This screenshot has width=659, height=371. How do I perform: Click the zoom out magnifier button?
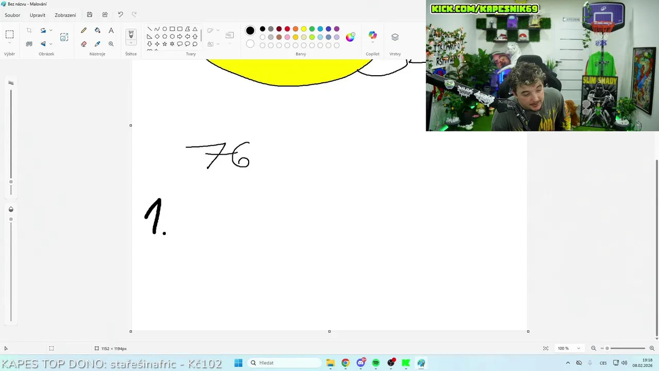(594, 348)
